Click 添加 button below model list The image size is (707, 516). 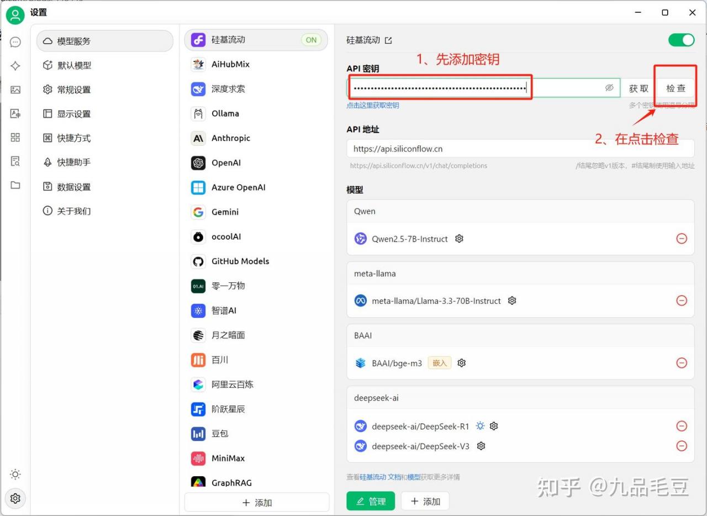[425, 501]
